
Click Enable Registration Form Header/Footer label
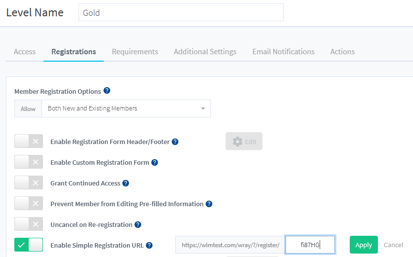point(110,142)
